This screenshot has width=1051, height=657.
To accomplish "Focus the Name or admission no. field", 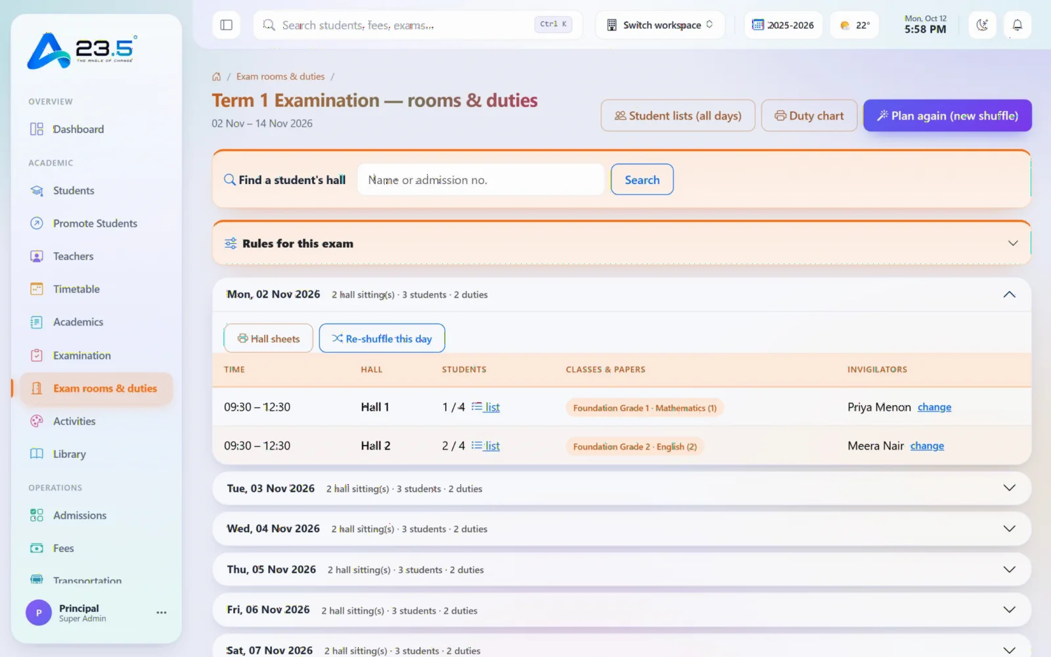I will click(x=480, y=179).
